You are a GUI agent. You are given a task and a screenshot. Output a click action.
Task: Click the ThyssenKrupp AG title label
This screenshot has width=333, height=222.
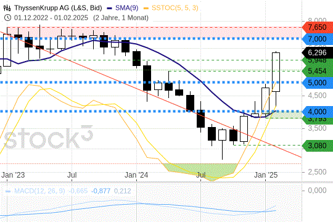[x=58, y=8]
